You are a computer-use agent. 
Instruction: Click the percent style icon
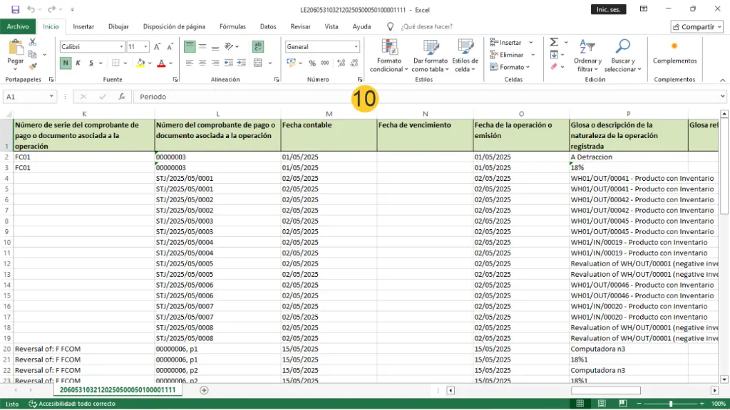(x=312, y=63)
